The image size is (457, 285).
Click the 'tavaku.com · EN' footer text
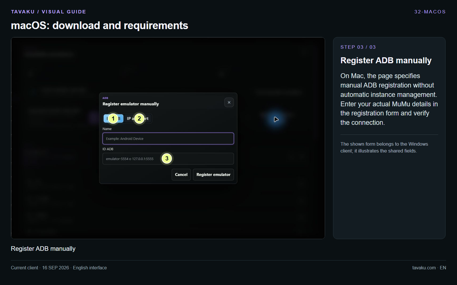point(429,268)
